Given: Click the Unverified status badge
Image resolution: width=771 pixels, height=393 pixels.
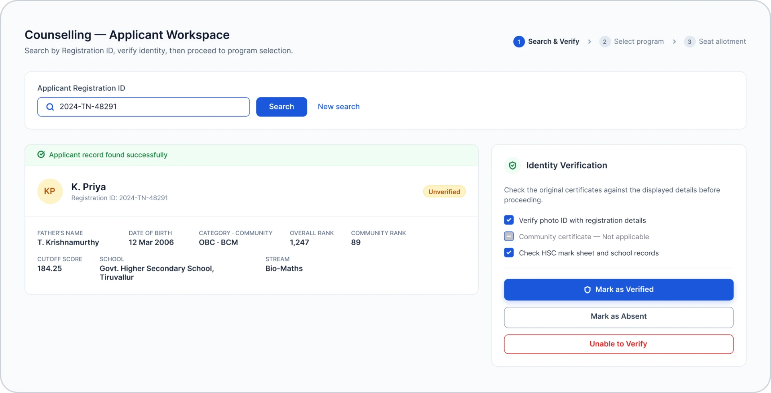Looking at the screenshot, I should pos(444,192).
